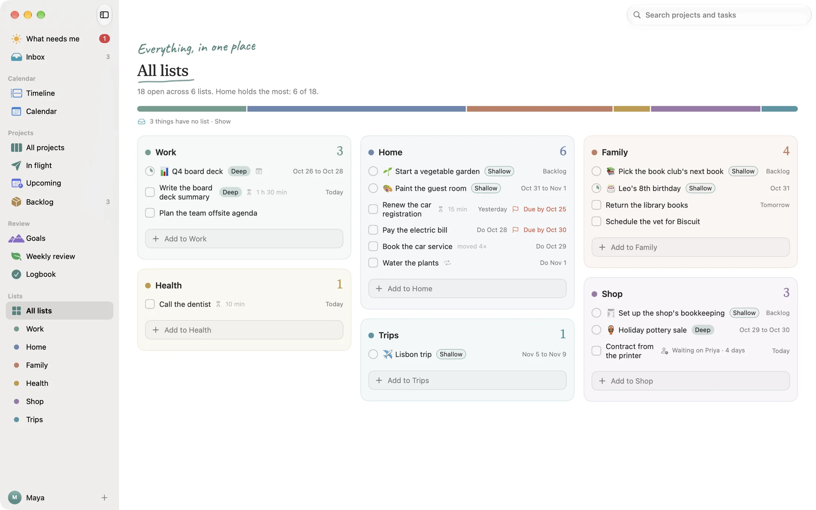Check off Pay the electric bill

click(x=373, y=230)
